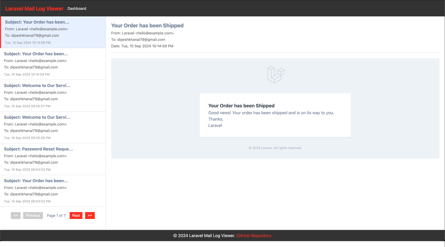Click the '© 2024 Laravel Mail Log Viewer.' footer text
The height and width of the screenshot is (247, 445).
pos(204,236)
